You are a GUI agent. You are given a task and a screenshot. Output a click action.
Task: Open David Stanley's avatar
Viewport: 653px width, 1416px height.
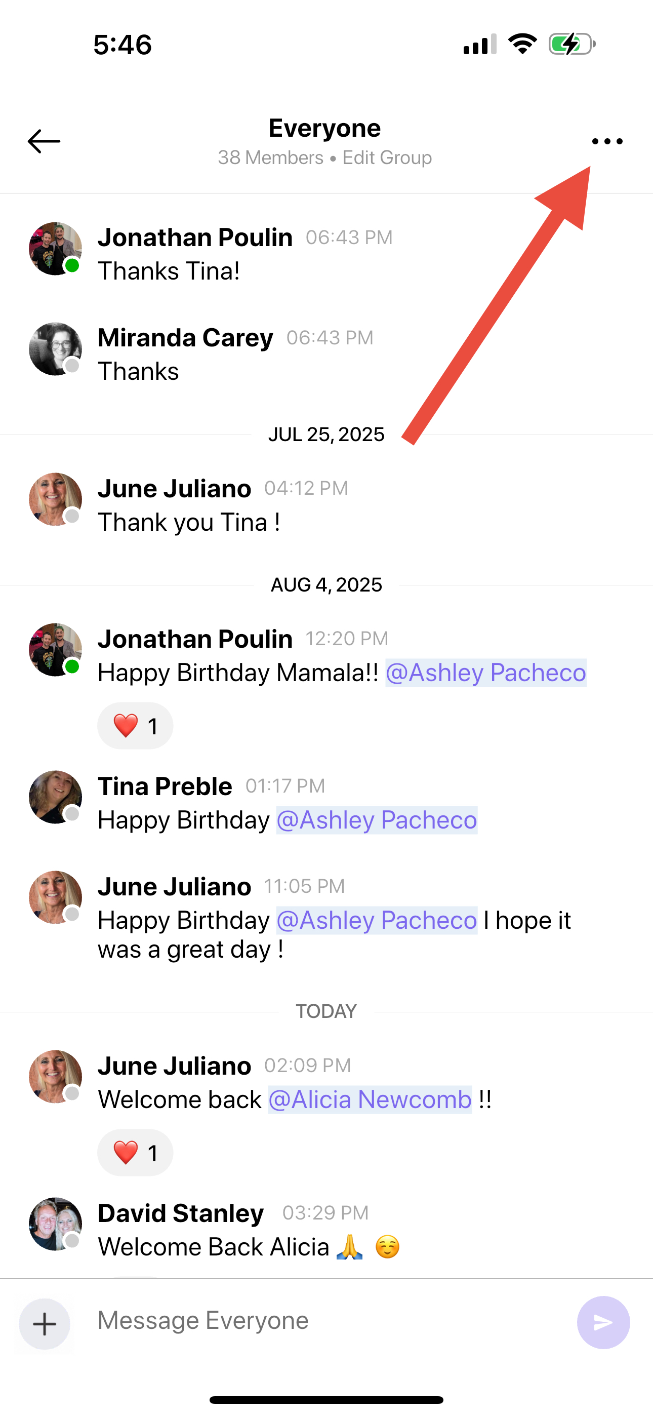click(56, 1224)
